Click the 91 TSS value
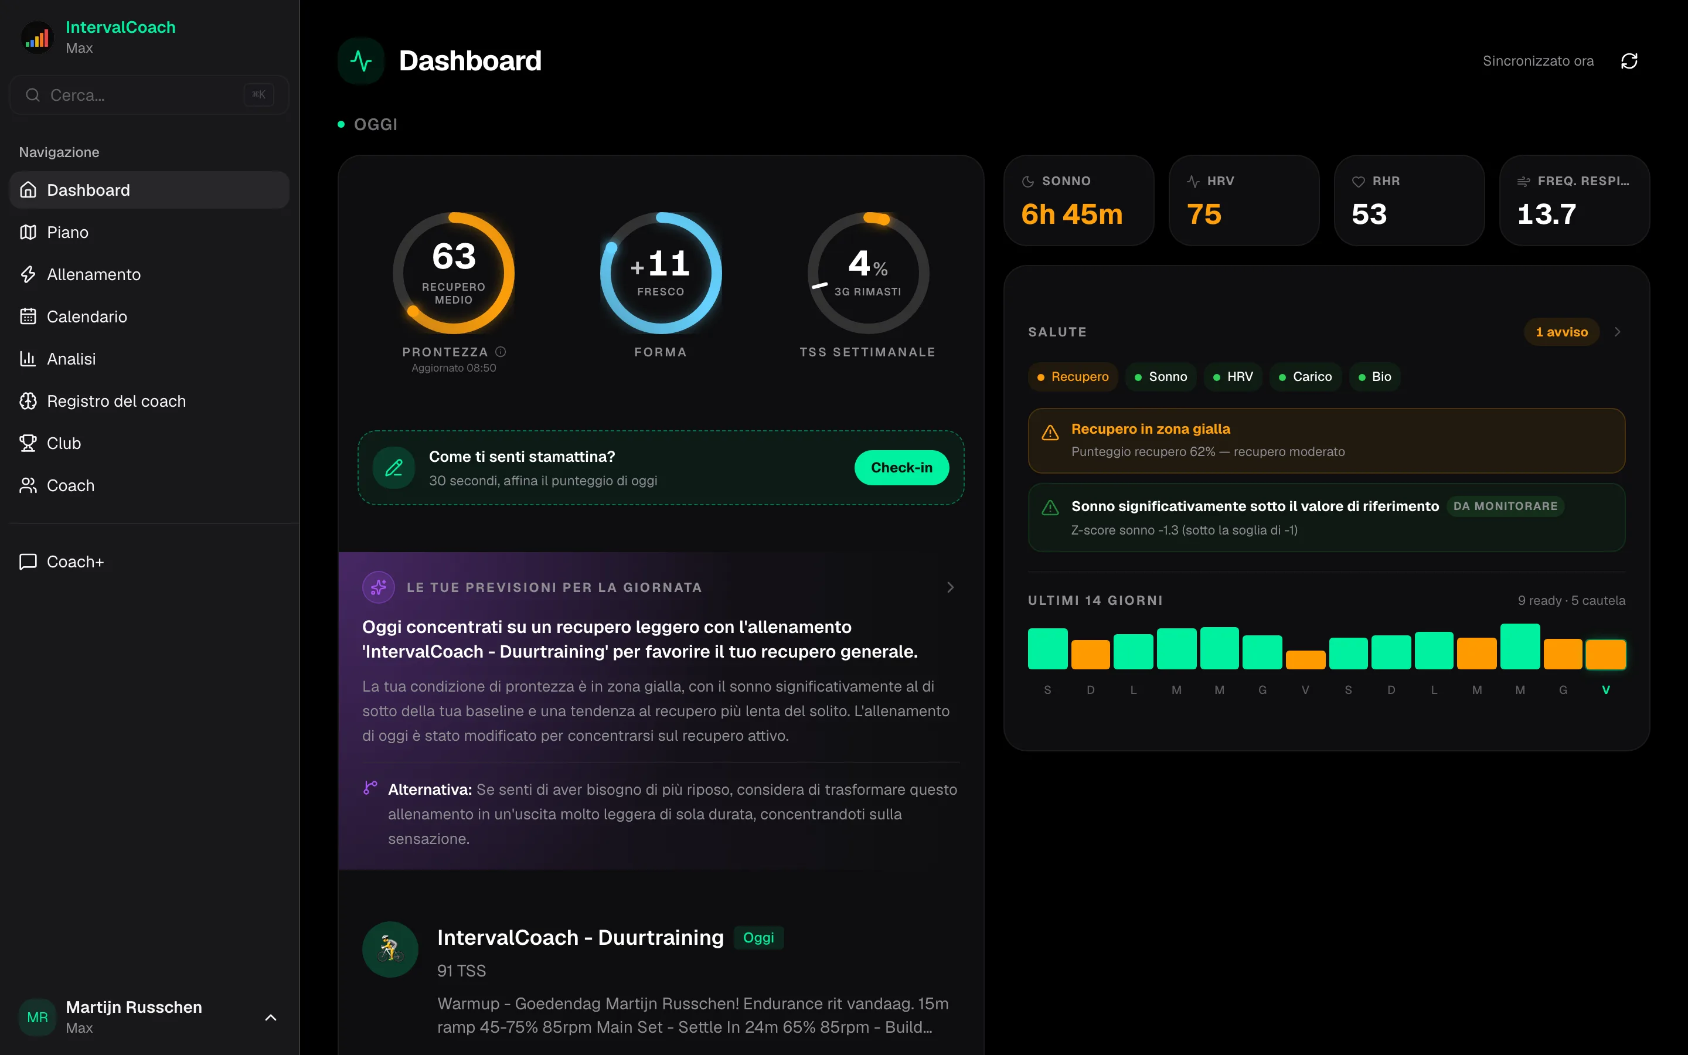1688x1055 pixels. tap(461, 971)
